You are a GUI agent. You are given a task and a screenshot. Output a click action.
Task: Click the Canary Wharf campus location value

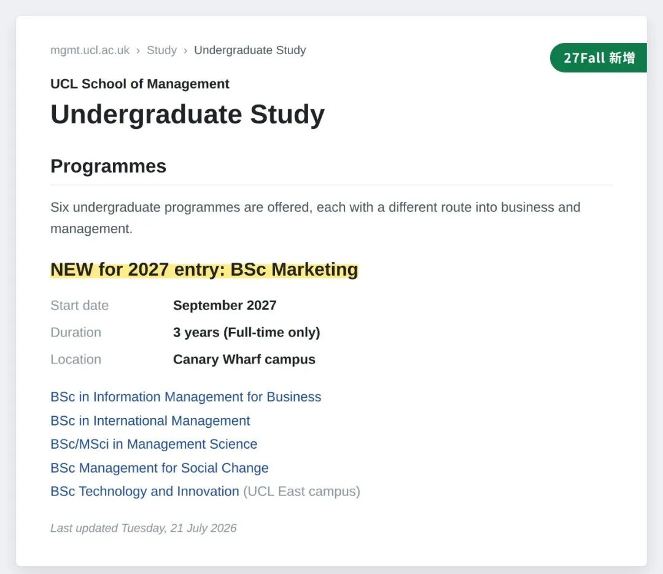point(244,360)
